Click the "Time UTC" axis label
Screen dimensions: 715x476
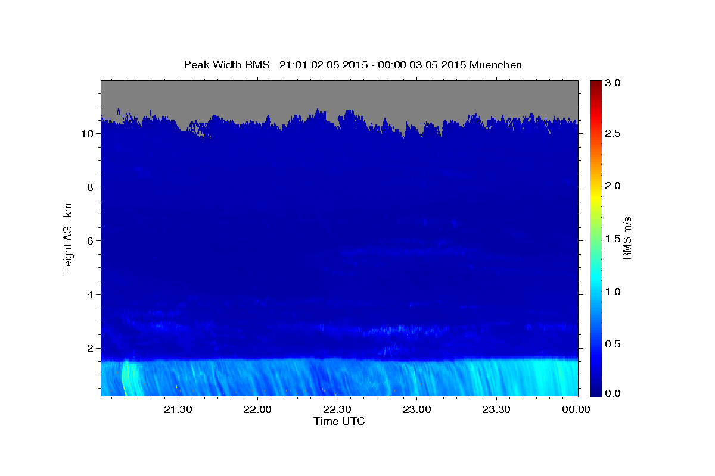tap(339, 421)
